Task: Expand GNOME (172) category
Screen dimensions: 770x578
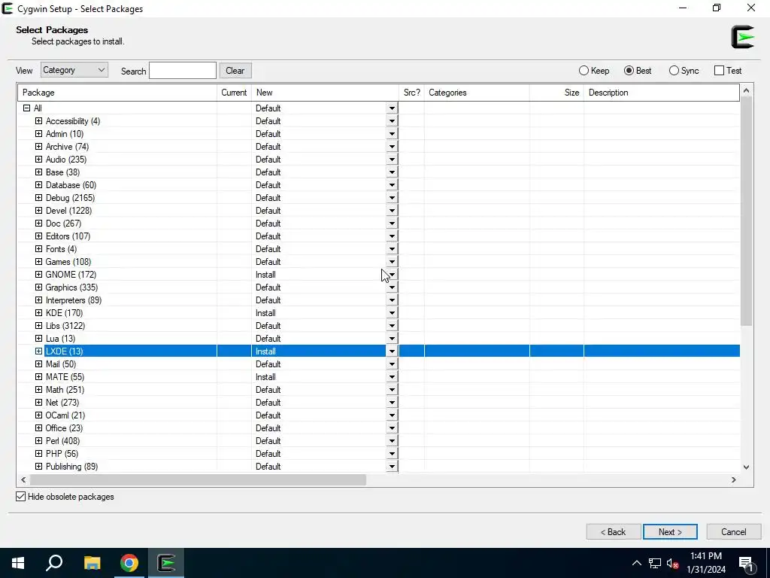Action: [x=39, y=274]
